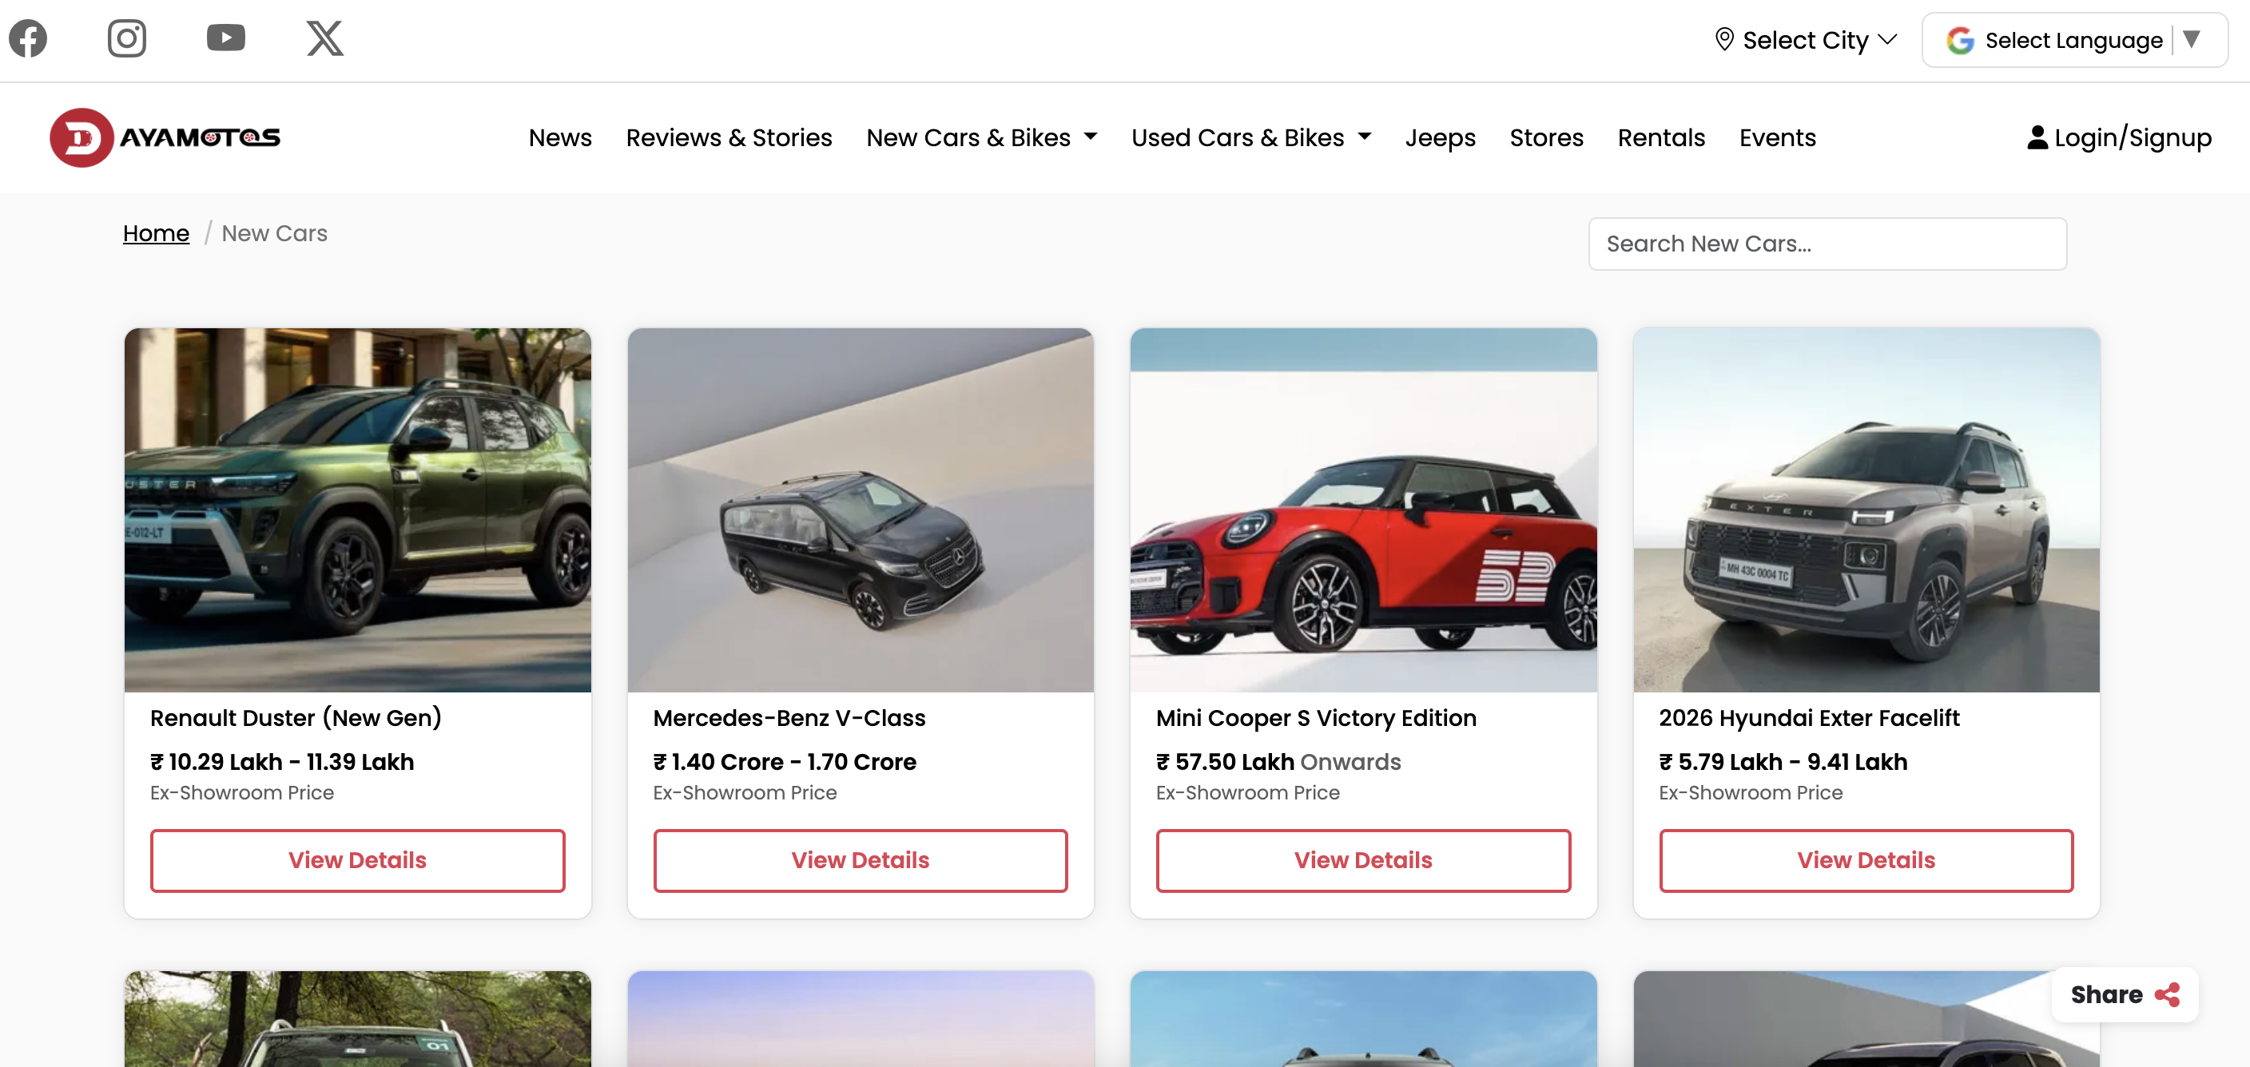
Task: Click the ₹ 10.29 Lakh - 11.39 Lakh price
Action: (x=281, y=761)
